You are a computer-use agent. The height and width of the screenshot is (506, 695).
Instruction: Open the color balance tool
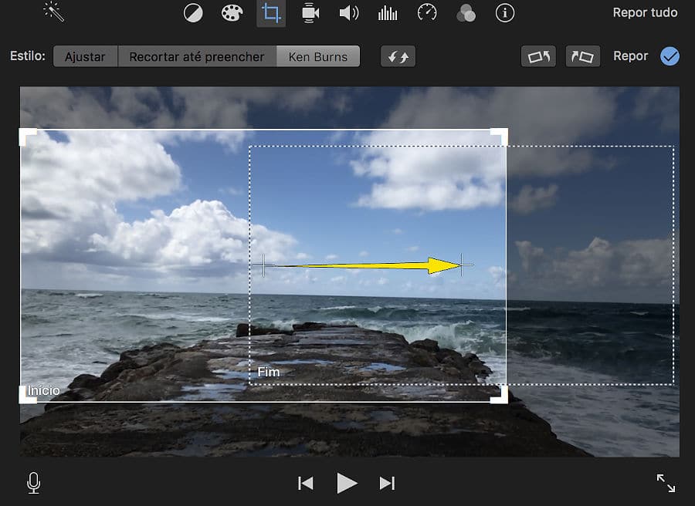tap(193, 13)
